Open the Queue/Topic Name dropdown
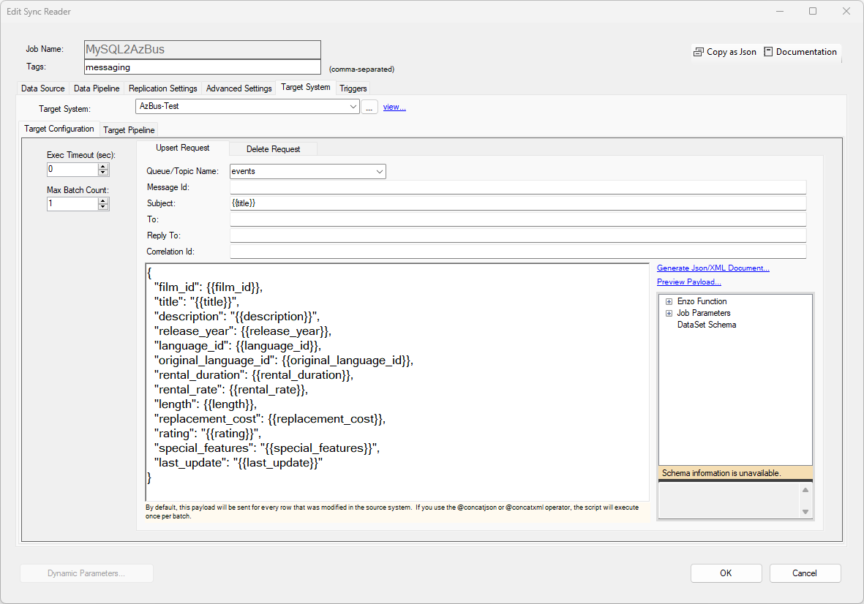This screenshot has width=864, height=604. coord(380,171)
